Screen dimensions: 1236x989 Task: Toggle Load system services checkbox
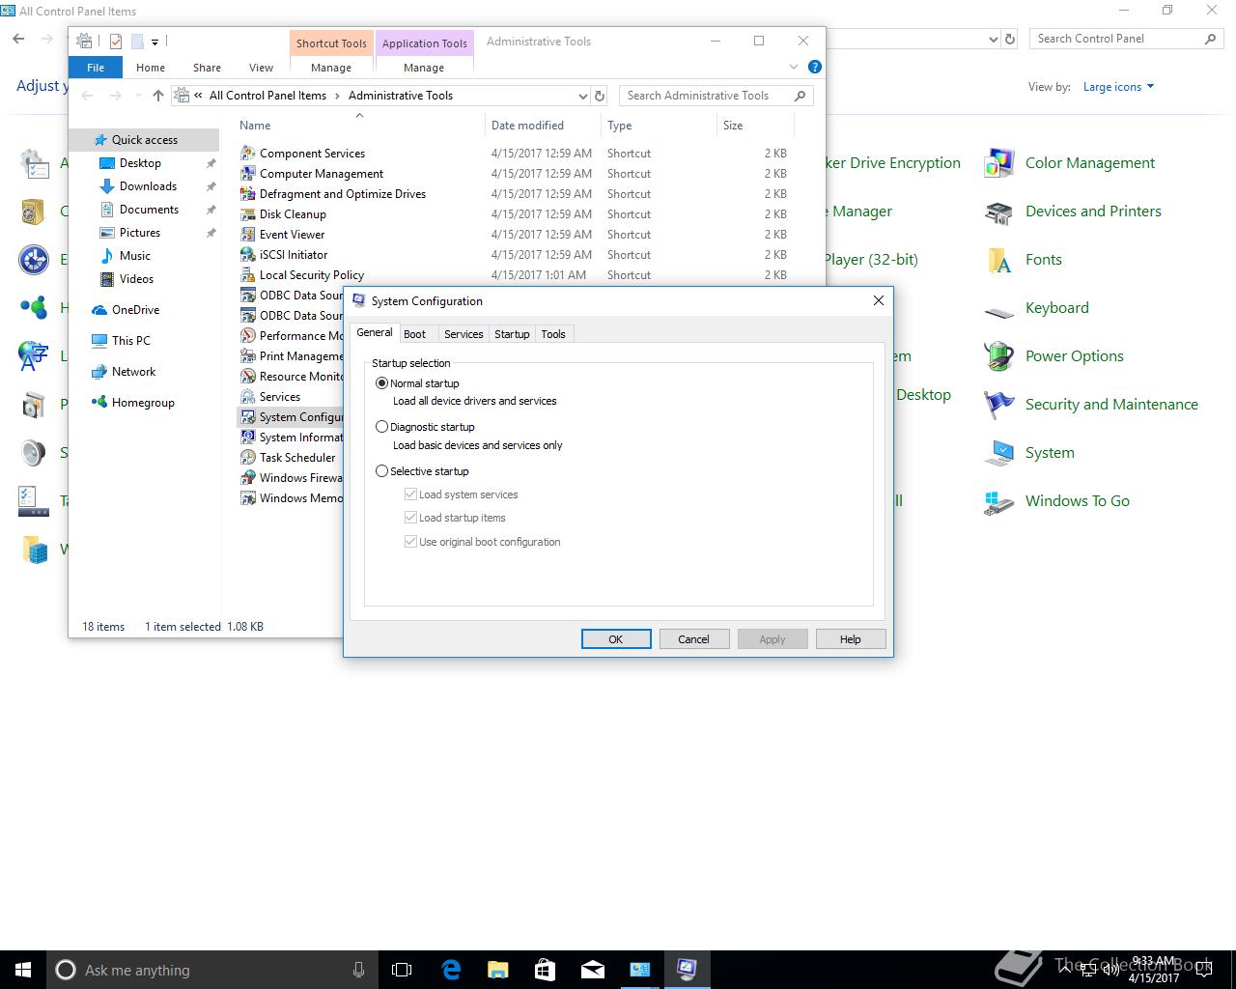[x=410, y=494]
